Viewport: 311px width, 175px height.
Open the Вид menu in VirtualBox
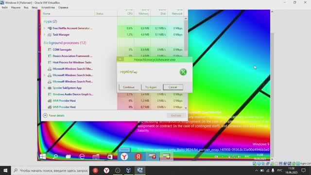tap(26, 7)
